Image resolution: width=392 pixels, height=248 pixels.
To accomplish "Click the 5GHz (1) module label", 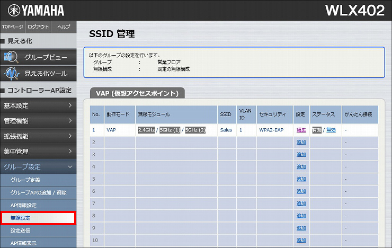I will point(170,130).
